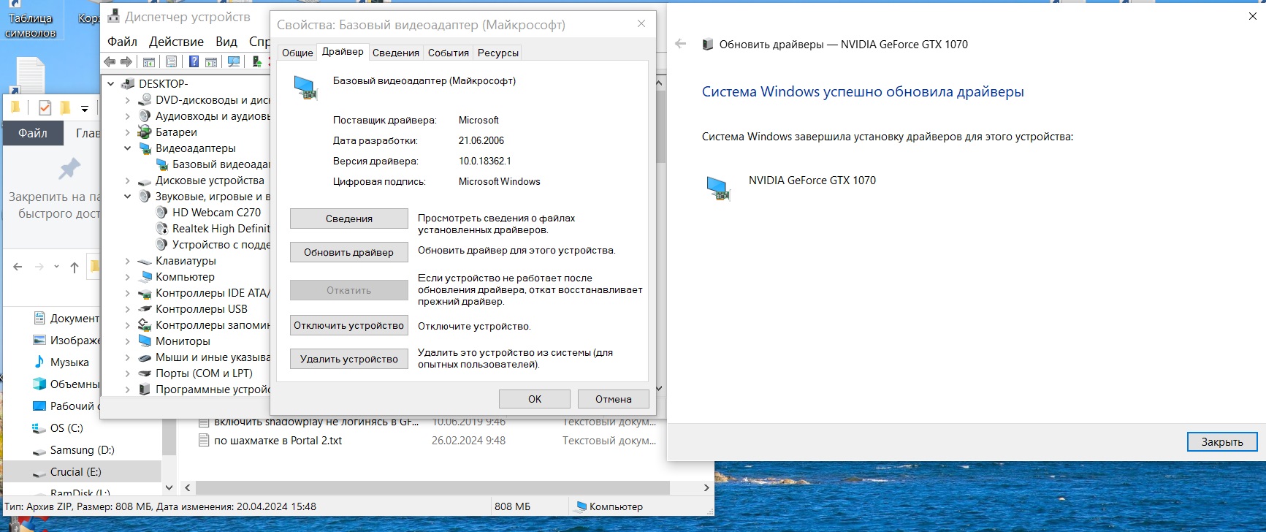This screenshot has height=532, width=1266.
Task: Toggle the console tree pane icon
Action: (x=149, y=62)
